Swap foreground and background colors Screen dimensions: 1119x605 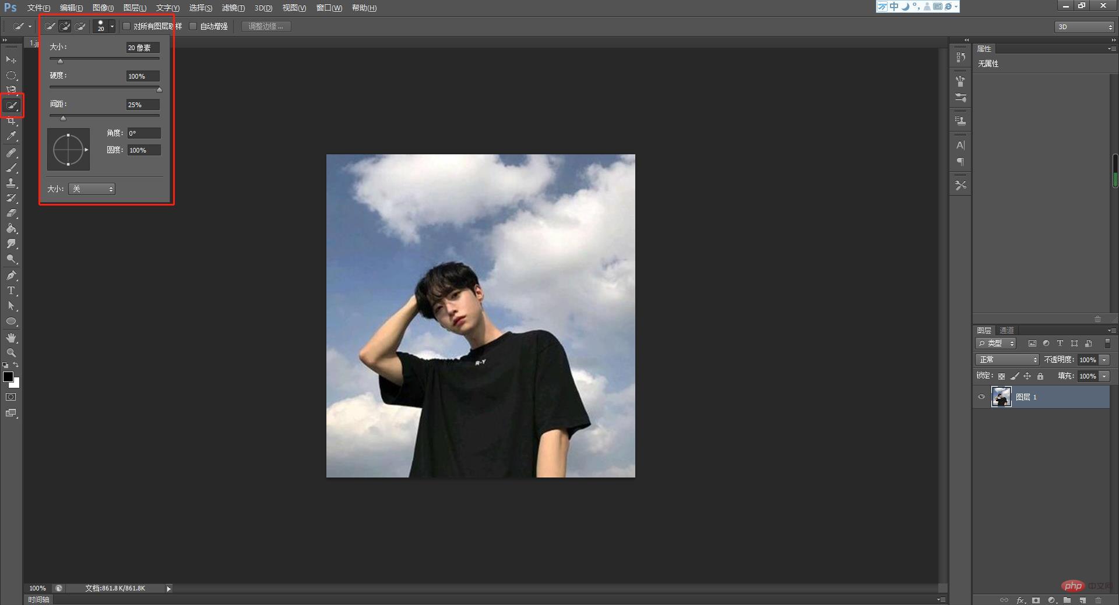(x=16, y=365)
